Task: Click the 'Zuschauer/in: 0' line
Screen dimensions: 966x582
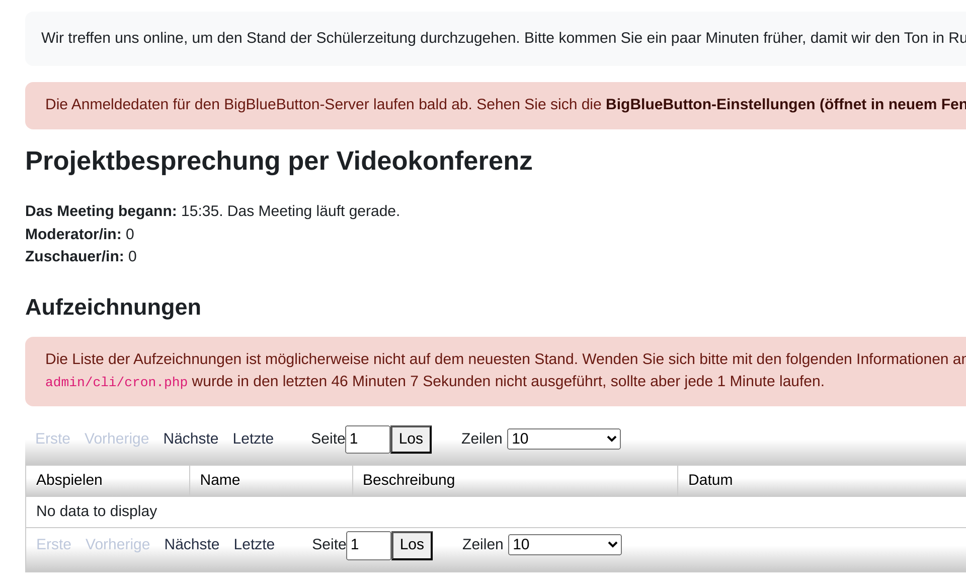Action: [80, 256]
